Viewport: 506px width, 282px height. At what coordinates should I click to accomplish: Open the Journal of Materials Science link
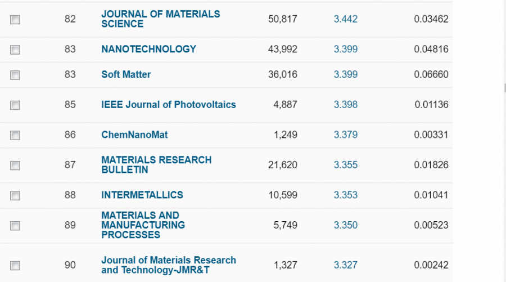(160, 19)
